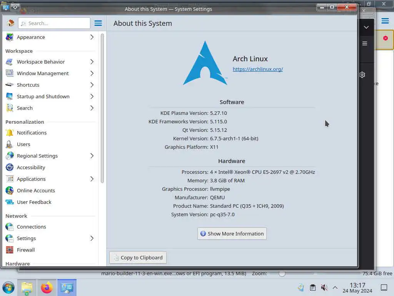The height and width of the screenshot is (296, 394).
Task: Click the Startup and Shutdown icon
Action: (x=10, y=96)
